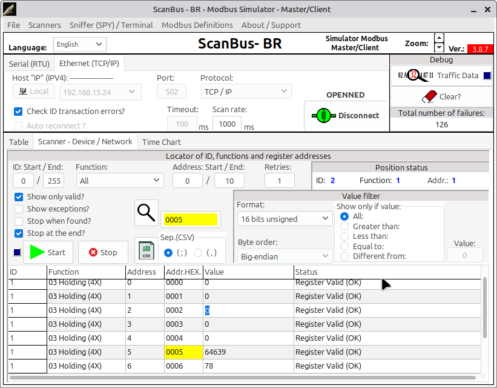This screenshot has height=388, width=497.
Task: Open the Language dropdown
Action: pos(79,44)
